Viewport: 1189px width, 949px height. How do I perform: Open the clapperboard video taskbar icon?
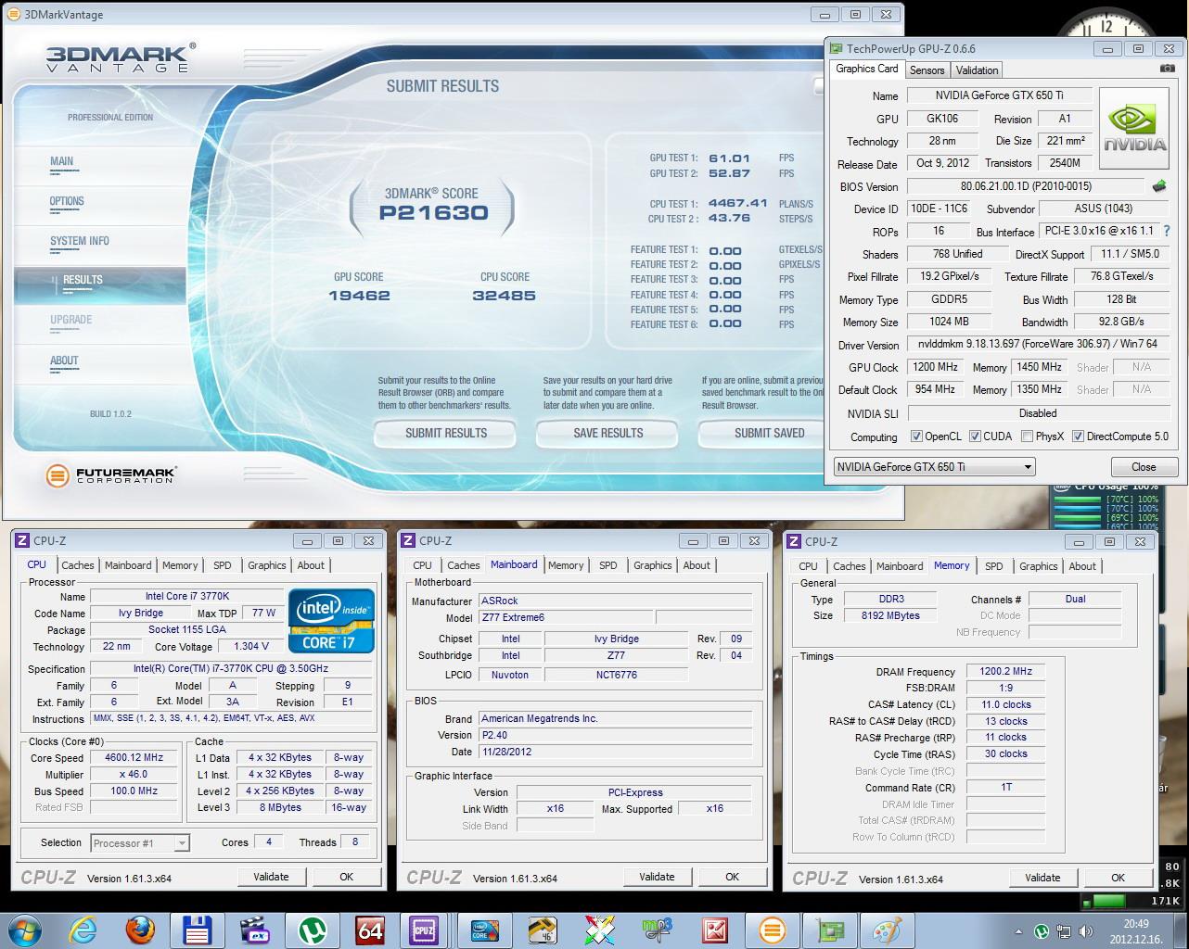click(x=255, y=930)
